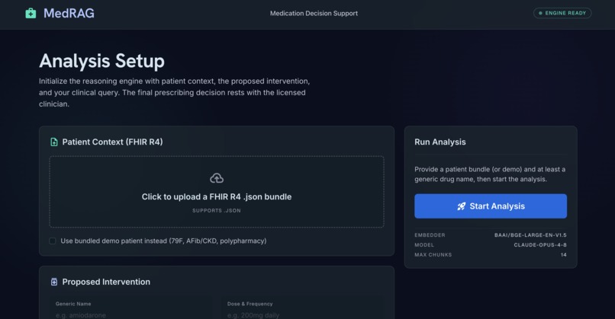Click the CLAUDE-OPUS-4-8 model value

coord(540,245)
